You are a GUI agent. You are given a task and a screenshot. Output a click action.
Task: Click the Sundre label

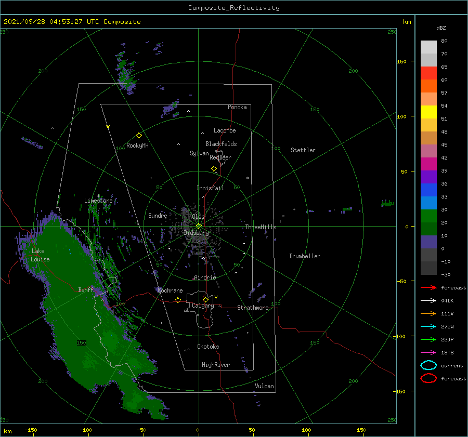(x=158, y=215)
